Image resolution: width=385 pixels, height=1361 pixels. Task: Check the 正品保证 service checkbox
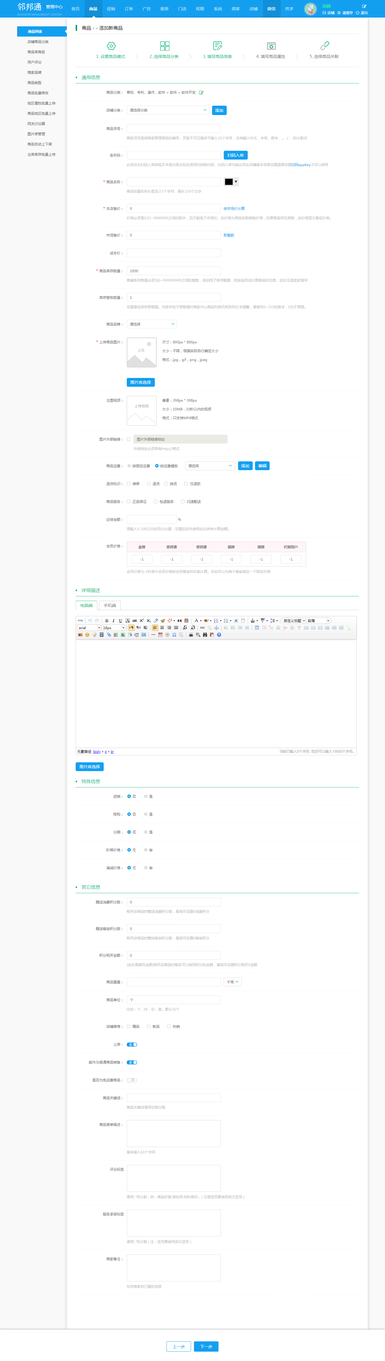[129, 501]
